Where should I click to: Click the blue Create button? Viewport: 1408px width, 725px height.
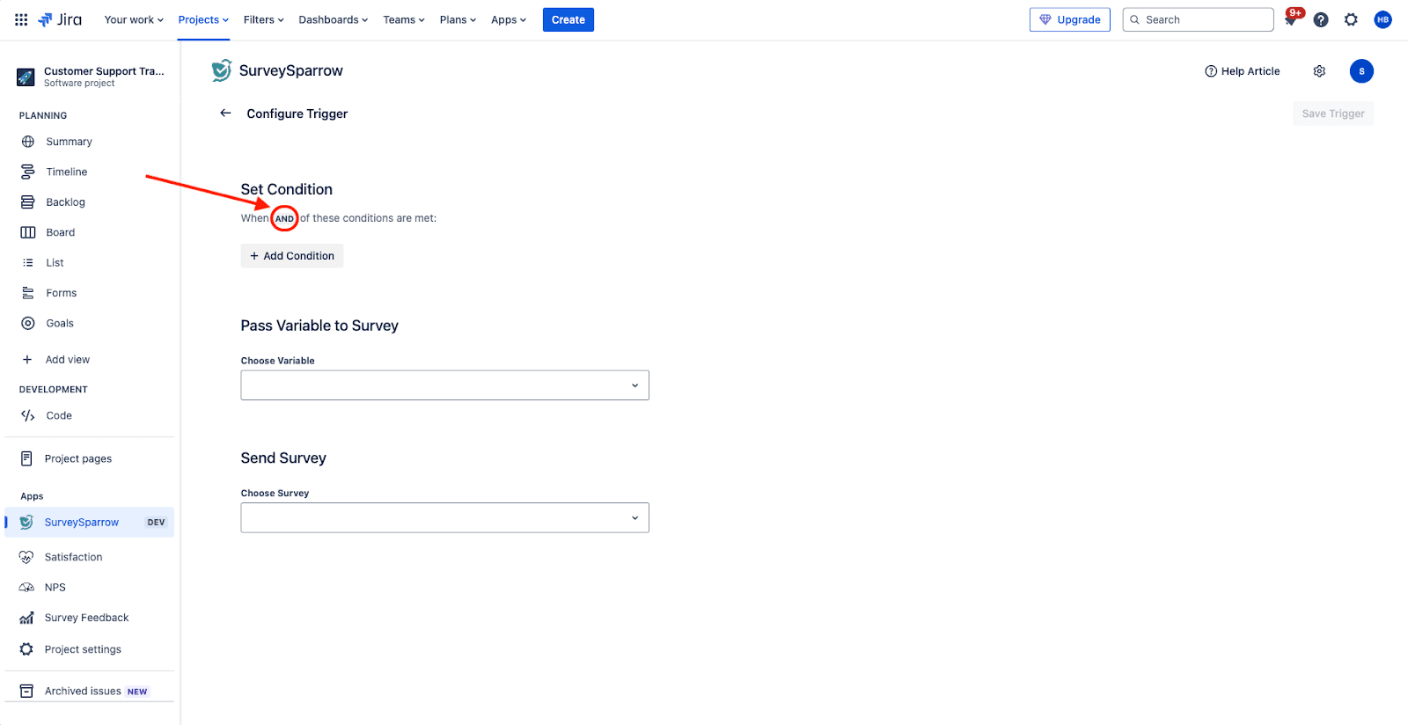pyautogui.click(x=568, y=19)
